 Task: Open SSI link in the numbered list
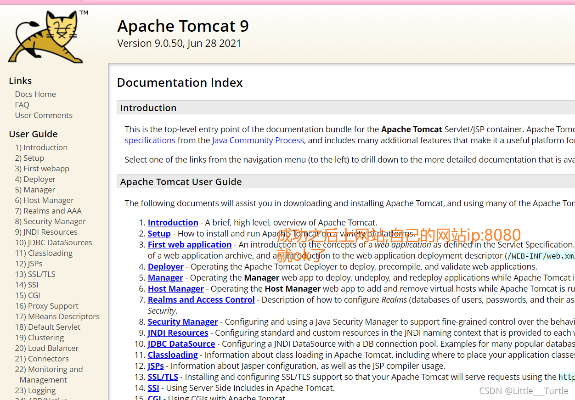click(153, 388)
